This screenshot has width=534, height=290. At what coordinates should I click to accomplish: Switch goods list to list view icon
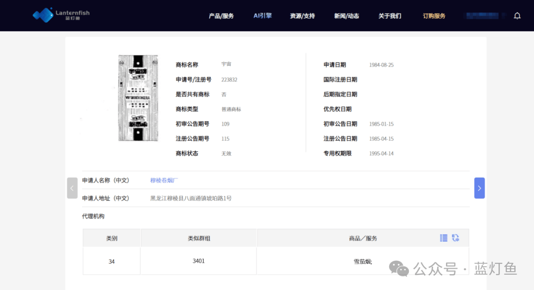[x=444, y=238]
